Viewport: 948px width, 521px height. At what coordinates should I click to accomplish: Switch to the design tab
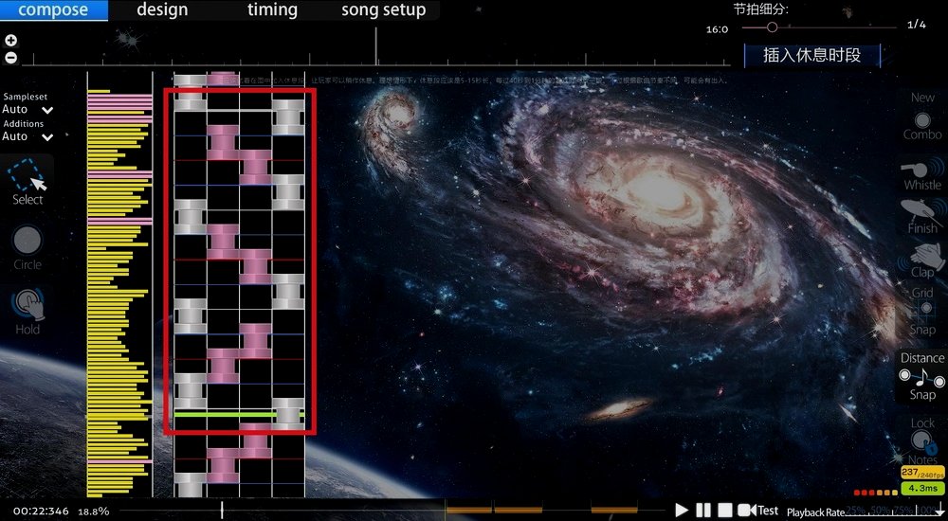162,10
